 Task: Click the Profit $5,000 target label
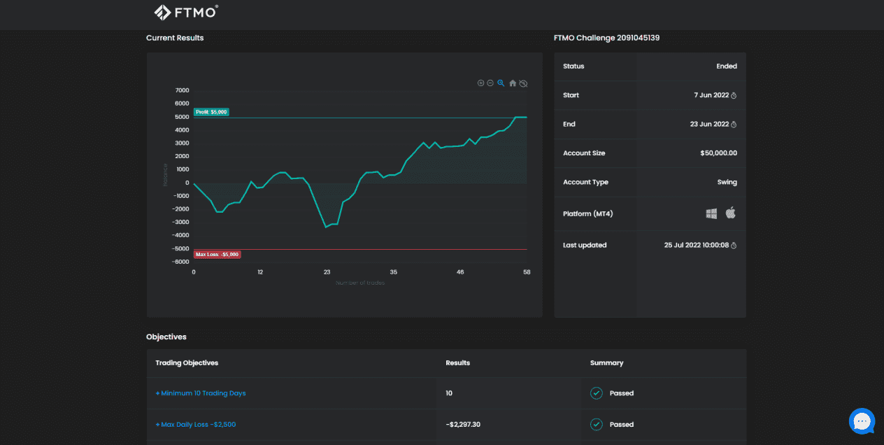211,112
